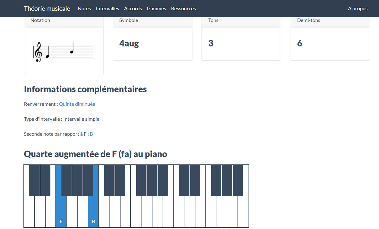Open the Ressources section
Image resolution: width=379 pixels, height=229 pixels.
[x=183, y=8]
